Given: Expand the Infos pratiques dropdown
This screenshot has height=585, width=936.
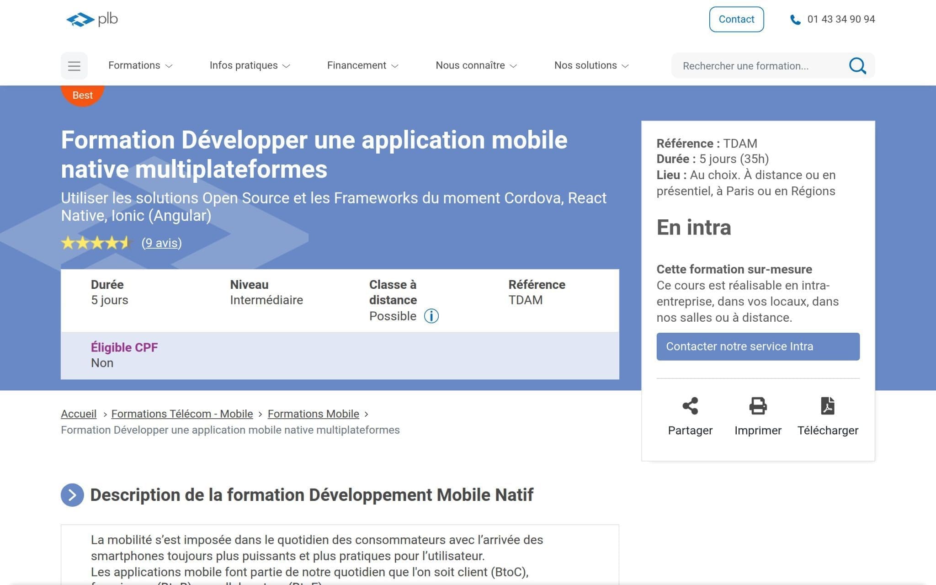Looking at the screenshot, I should point(250,65).
